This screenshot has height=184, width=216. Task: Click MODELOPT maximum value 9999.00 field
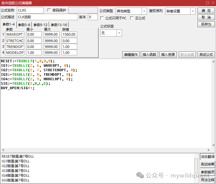pyautogui.click(x=52, y=52)
